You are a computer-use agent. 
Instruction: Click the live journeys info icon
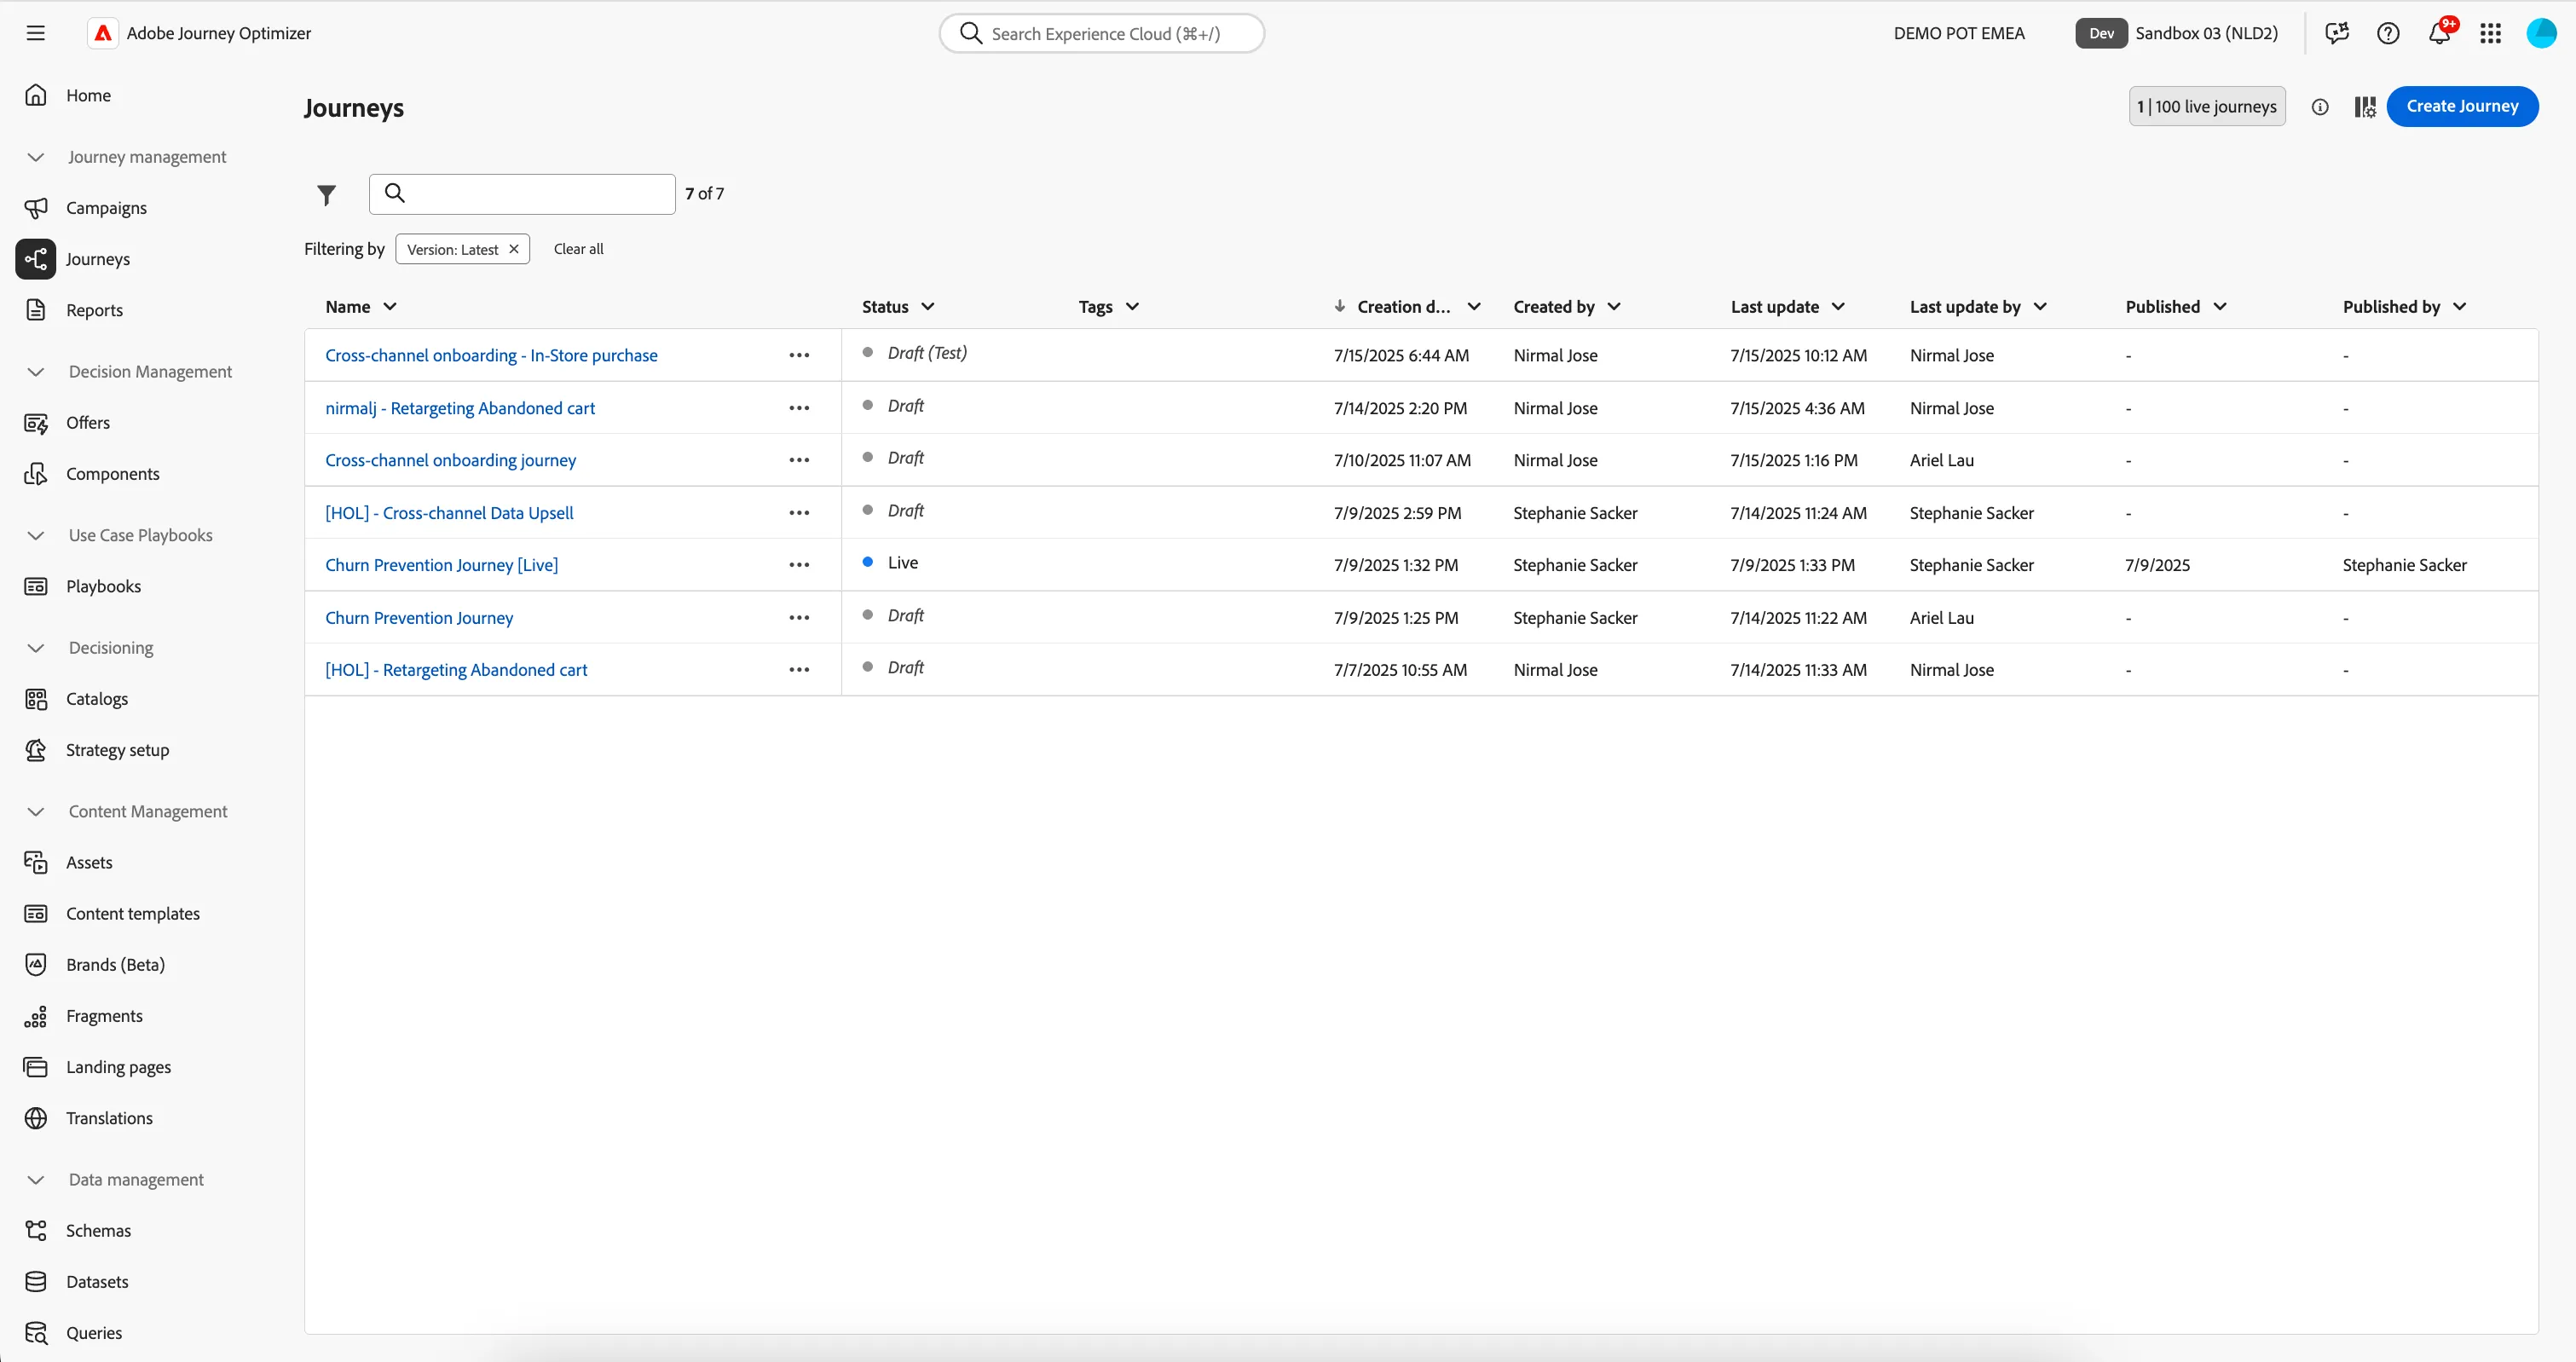2320,107
